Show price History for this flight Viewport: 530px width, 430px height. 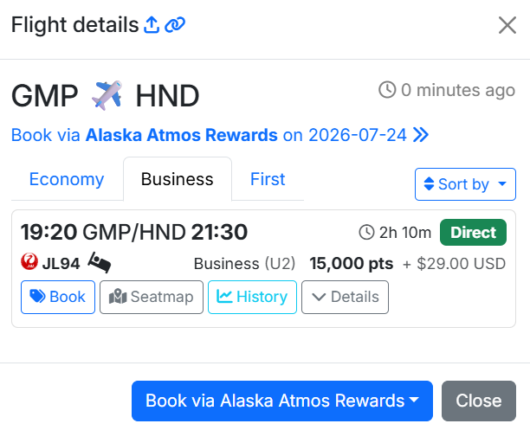252,297
